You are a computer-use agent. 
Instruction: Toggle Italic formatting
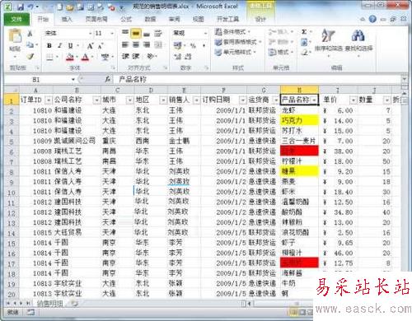pos(59,45)
